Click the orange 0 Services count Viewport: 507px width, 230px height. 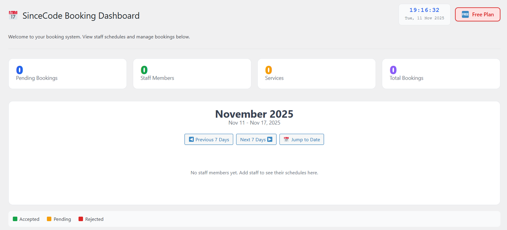(269, 70)
